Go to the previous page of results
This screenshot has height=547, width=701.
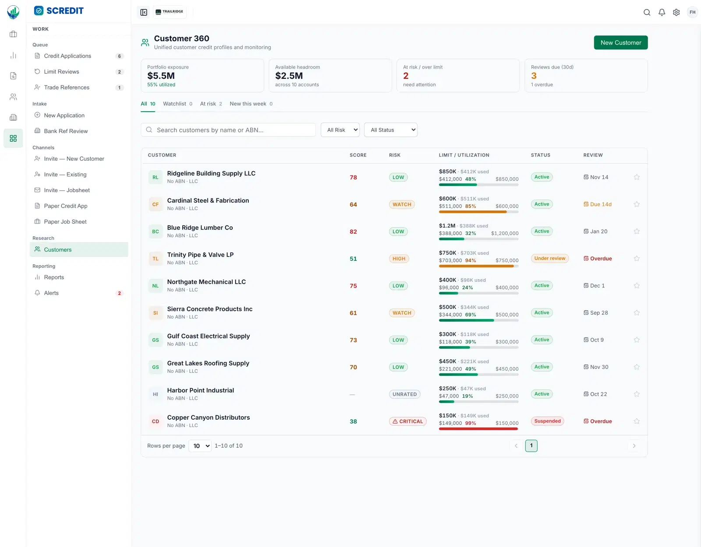[516, 446]
